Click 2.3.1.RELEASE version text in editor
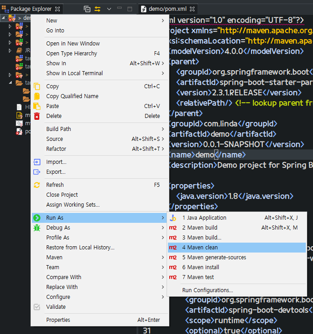Image resolution: width=313 pixels, height=334 pixels. point(237,93)
